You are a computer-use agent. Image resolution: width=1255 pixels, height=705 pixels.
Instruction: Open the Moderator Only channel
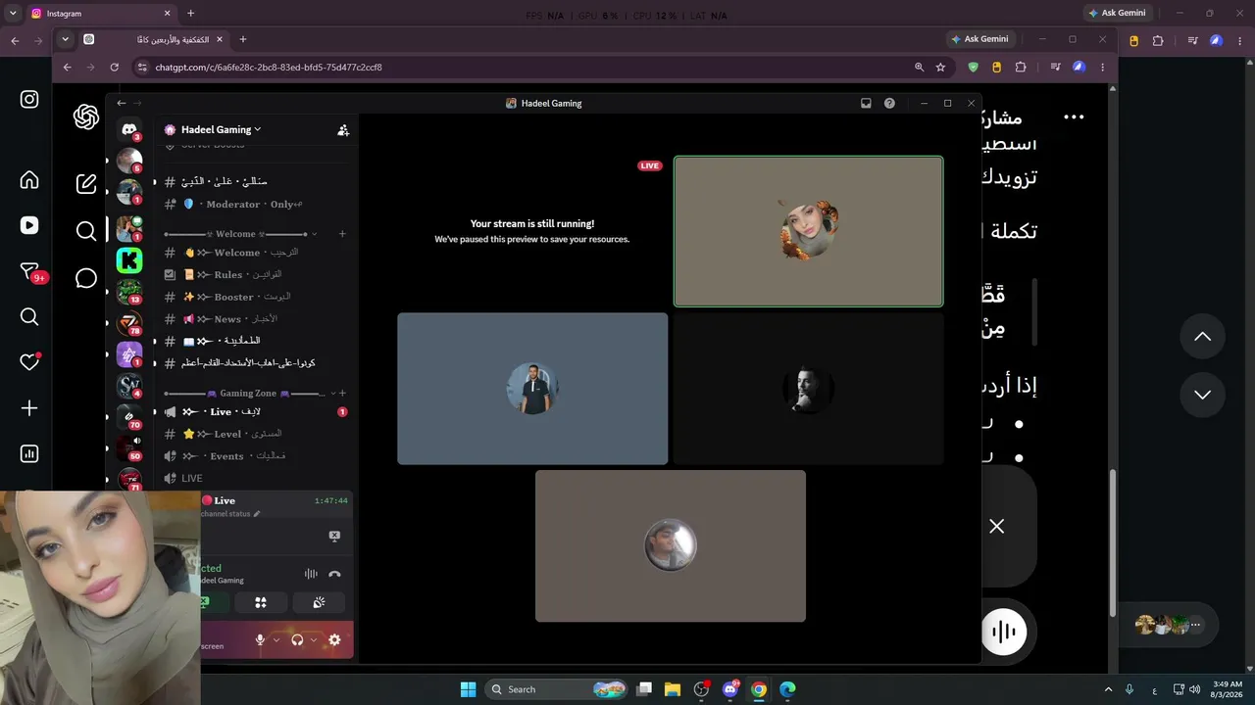[x=252, y=204]
